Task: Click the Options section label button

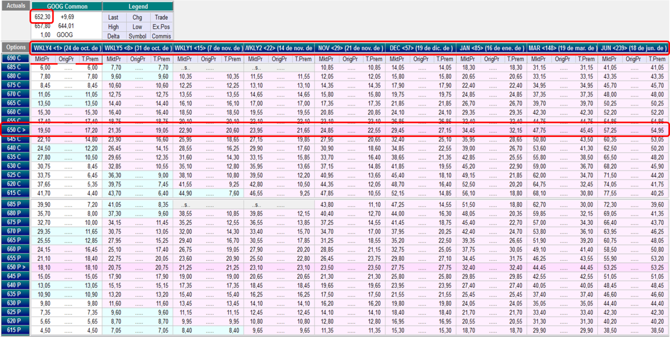Action: pyautogui.click(x=14, y=47)
